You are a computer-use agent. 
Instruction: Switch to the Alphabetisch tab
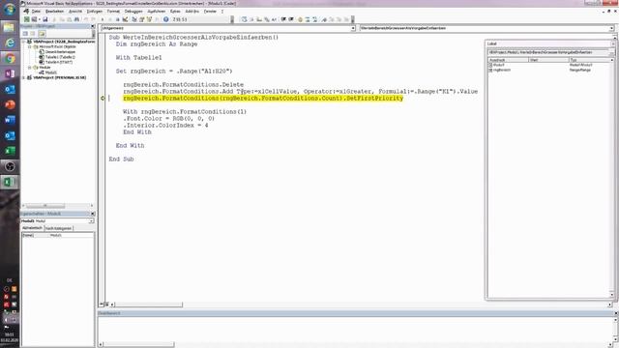[x=32, y=228]
